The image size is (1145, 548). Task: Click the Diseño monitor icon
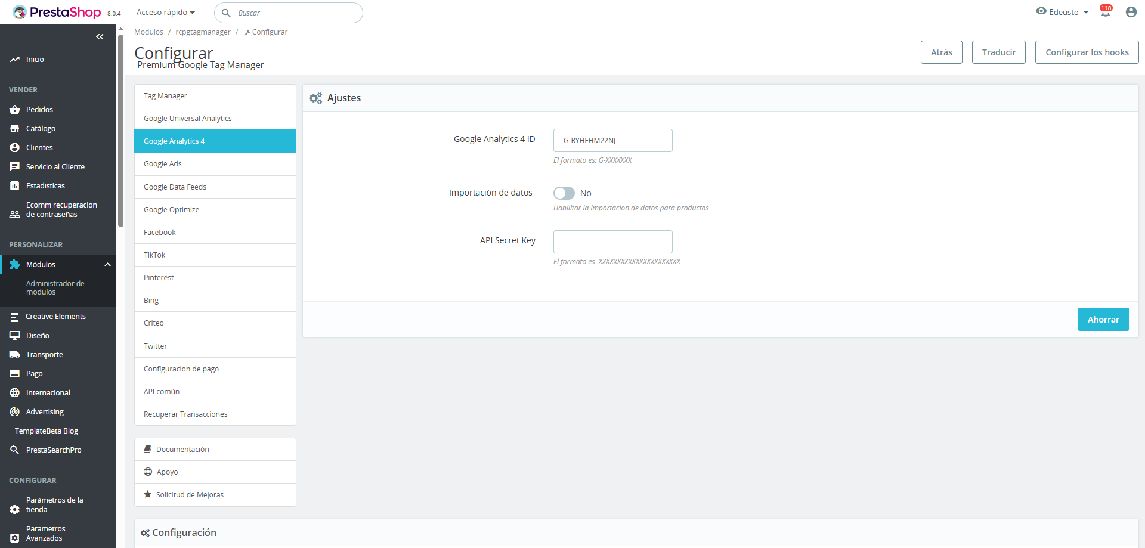(15, 336)
